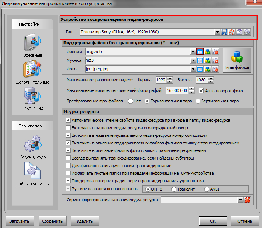
Task: Expand the device Тип dropdown
Action: pyautogui.click(x=217, y=32)
